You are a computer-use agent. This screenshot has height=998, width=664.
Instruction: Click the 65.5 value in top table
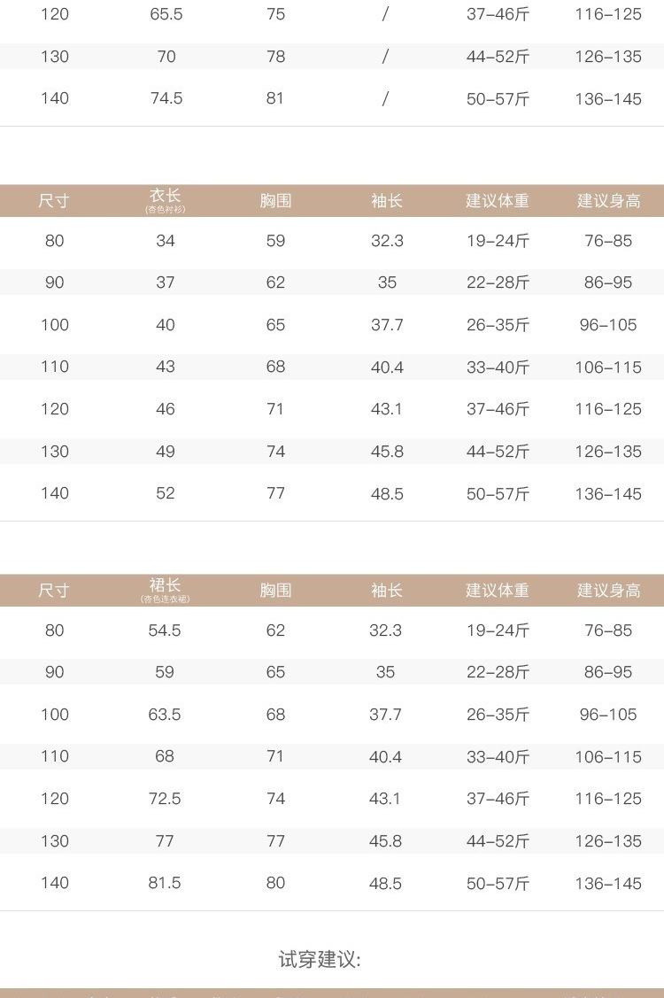pos(166,14)
